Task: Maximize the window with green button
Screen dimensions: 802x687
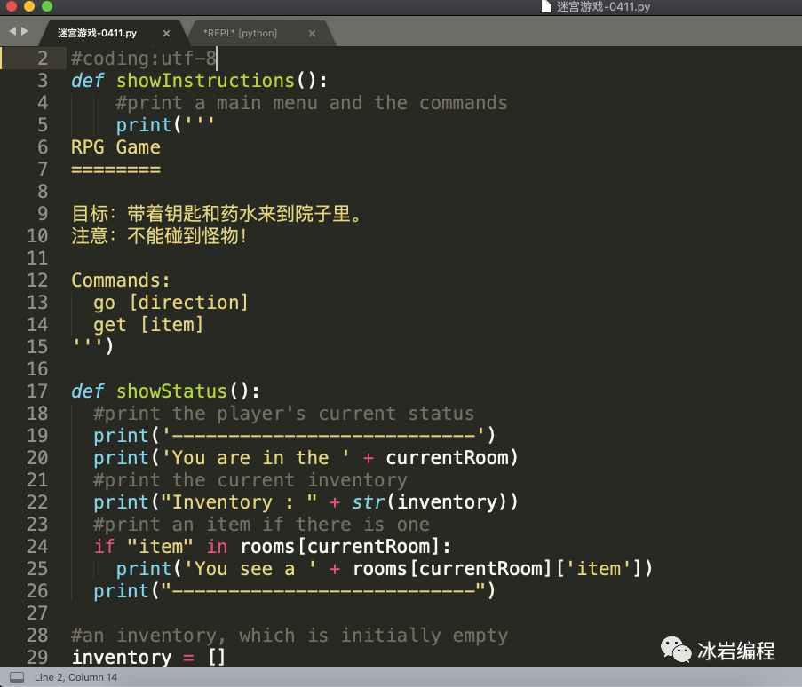Action: point(47,5)
